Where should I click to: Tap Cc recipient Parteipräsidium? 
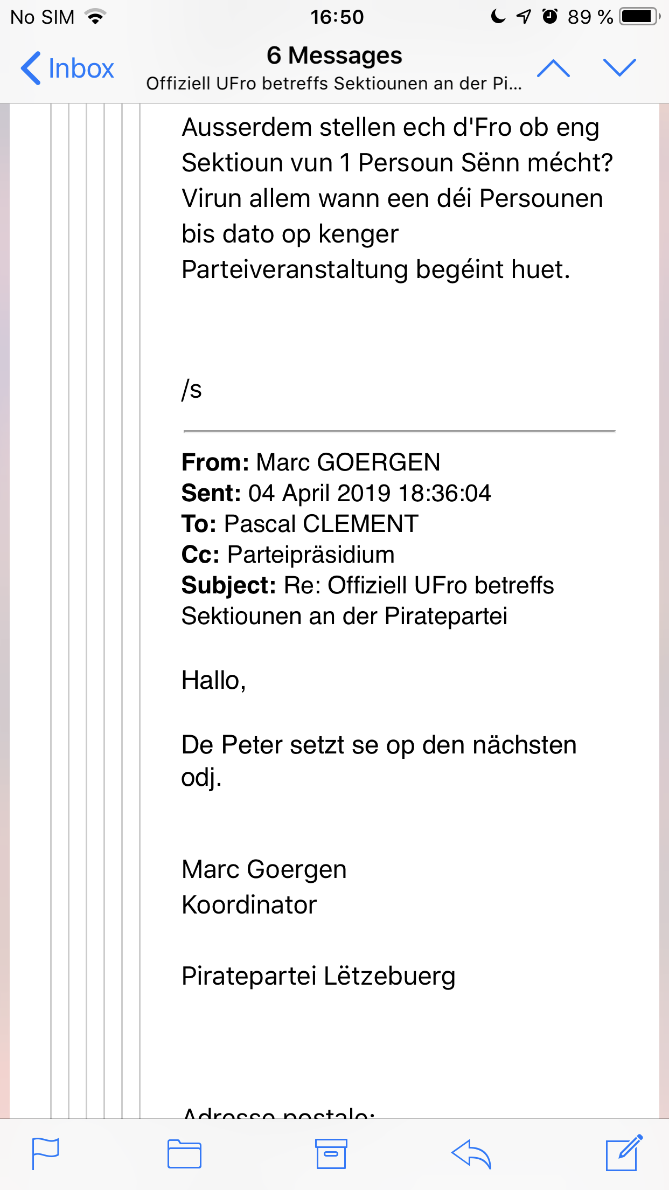click(x=311, y=555)
